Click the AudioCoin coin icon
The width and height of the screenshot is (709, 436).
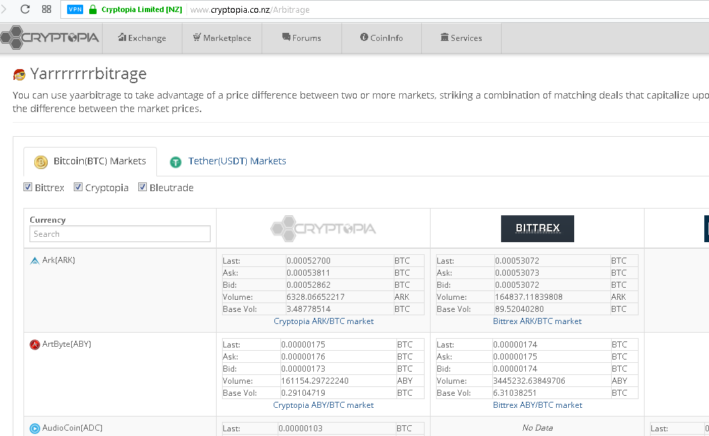point(35,428)
